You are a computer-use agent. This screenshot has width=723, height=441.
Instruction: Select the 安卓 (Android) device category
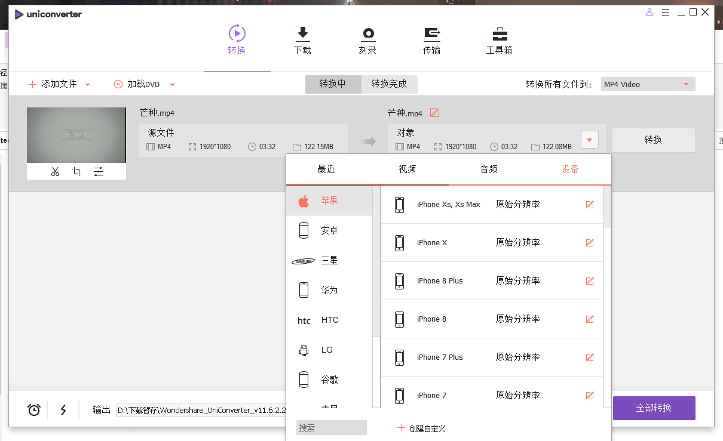329,230
